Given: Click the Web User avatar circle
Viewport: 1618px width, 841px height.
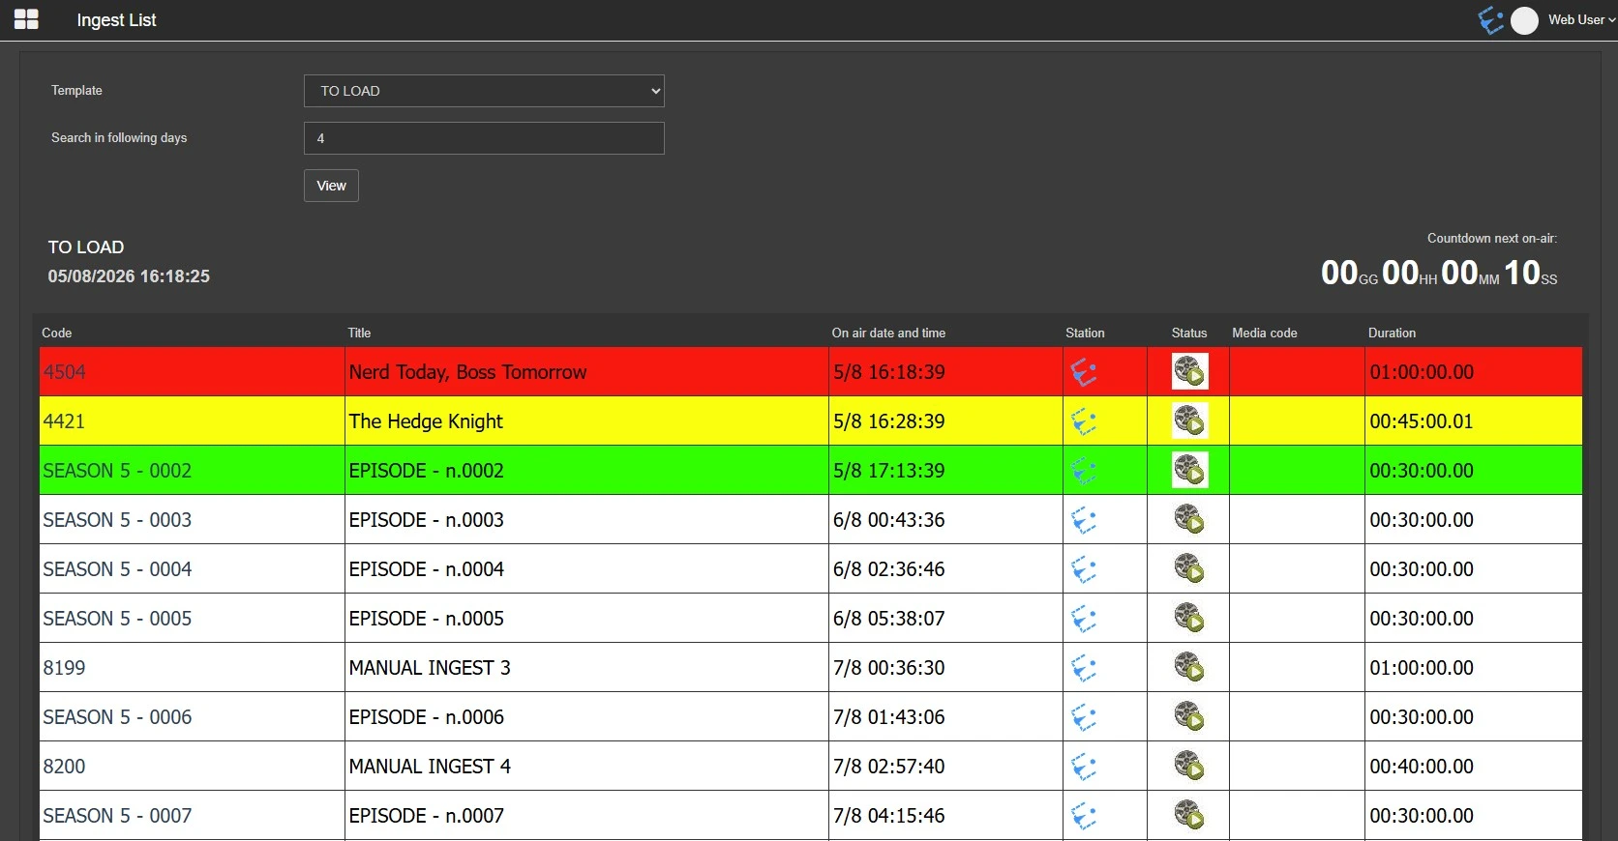Looking at the screenshot, I should click(x=1524, y=20).
